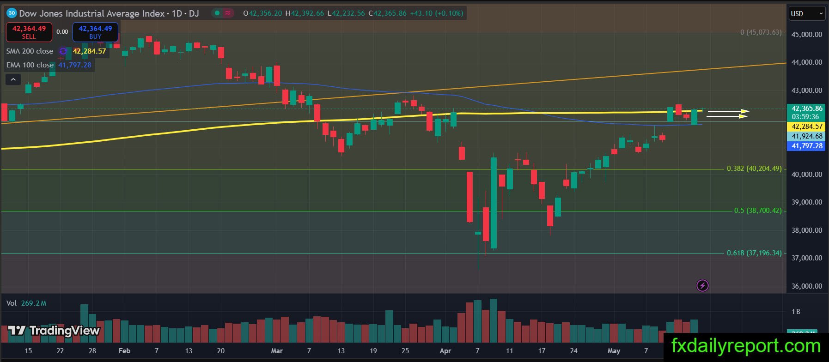Screen dimensions: 829x362
Task: Click the Mar label on the time axis
Action: 277,351
